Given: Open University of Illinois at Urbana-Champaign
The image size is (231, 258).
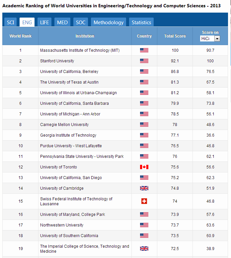Looking at the screenshot, I should click(78, 93).
